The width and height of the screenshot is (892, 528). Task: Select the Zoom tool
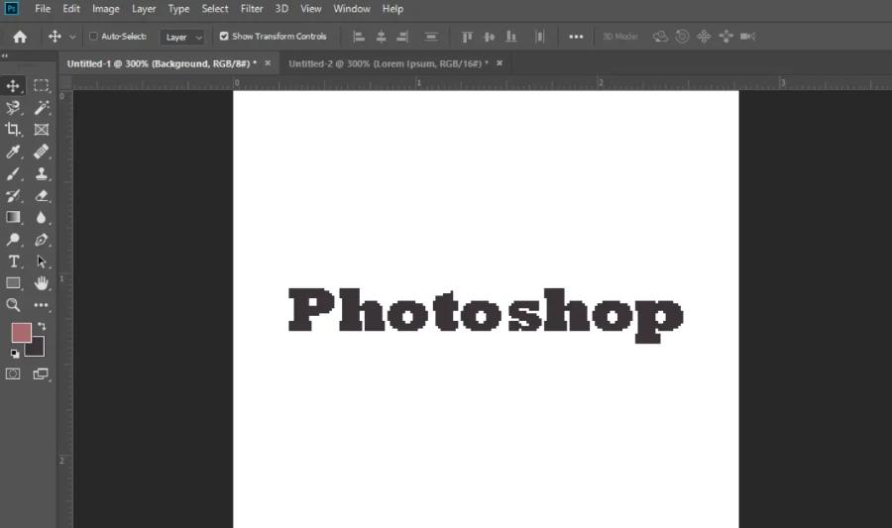tap(13, 305)
